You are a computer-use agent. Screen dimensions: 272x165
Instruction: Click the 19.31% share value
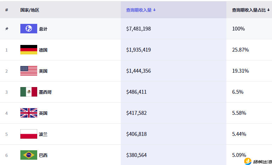pos(240,71)
